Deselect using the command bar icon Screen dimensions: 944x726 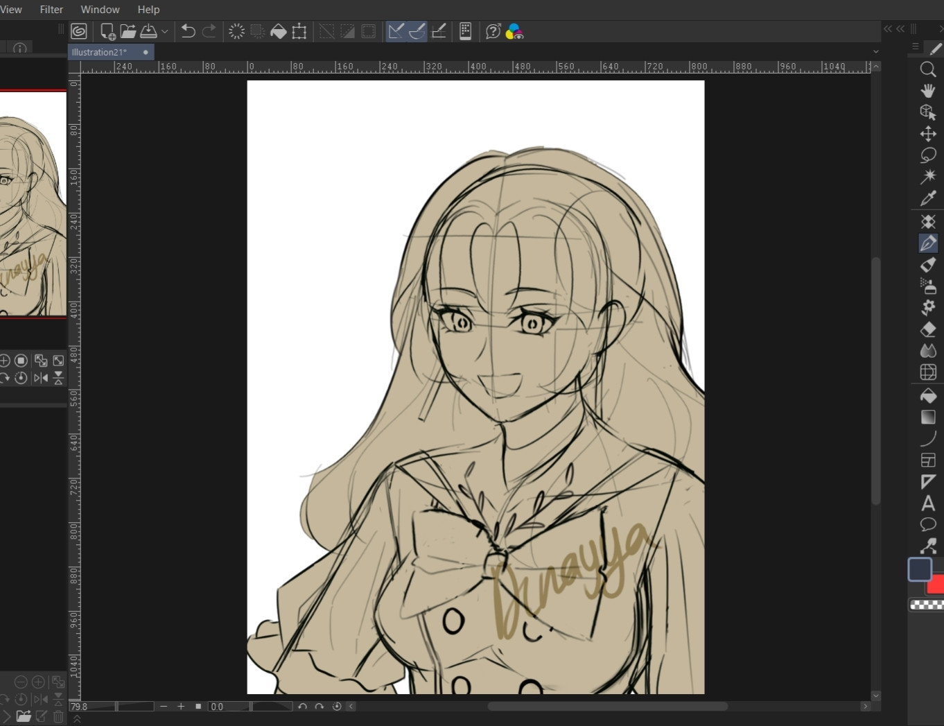click(x=326, y=31)
